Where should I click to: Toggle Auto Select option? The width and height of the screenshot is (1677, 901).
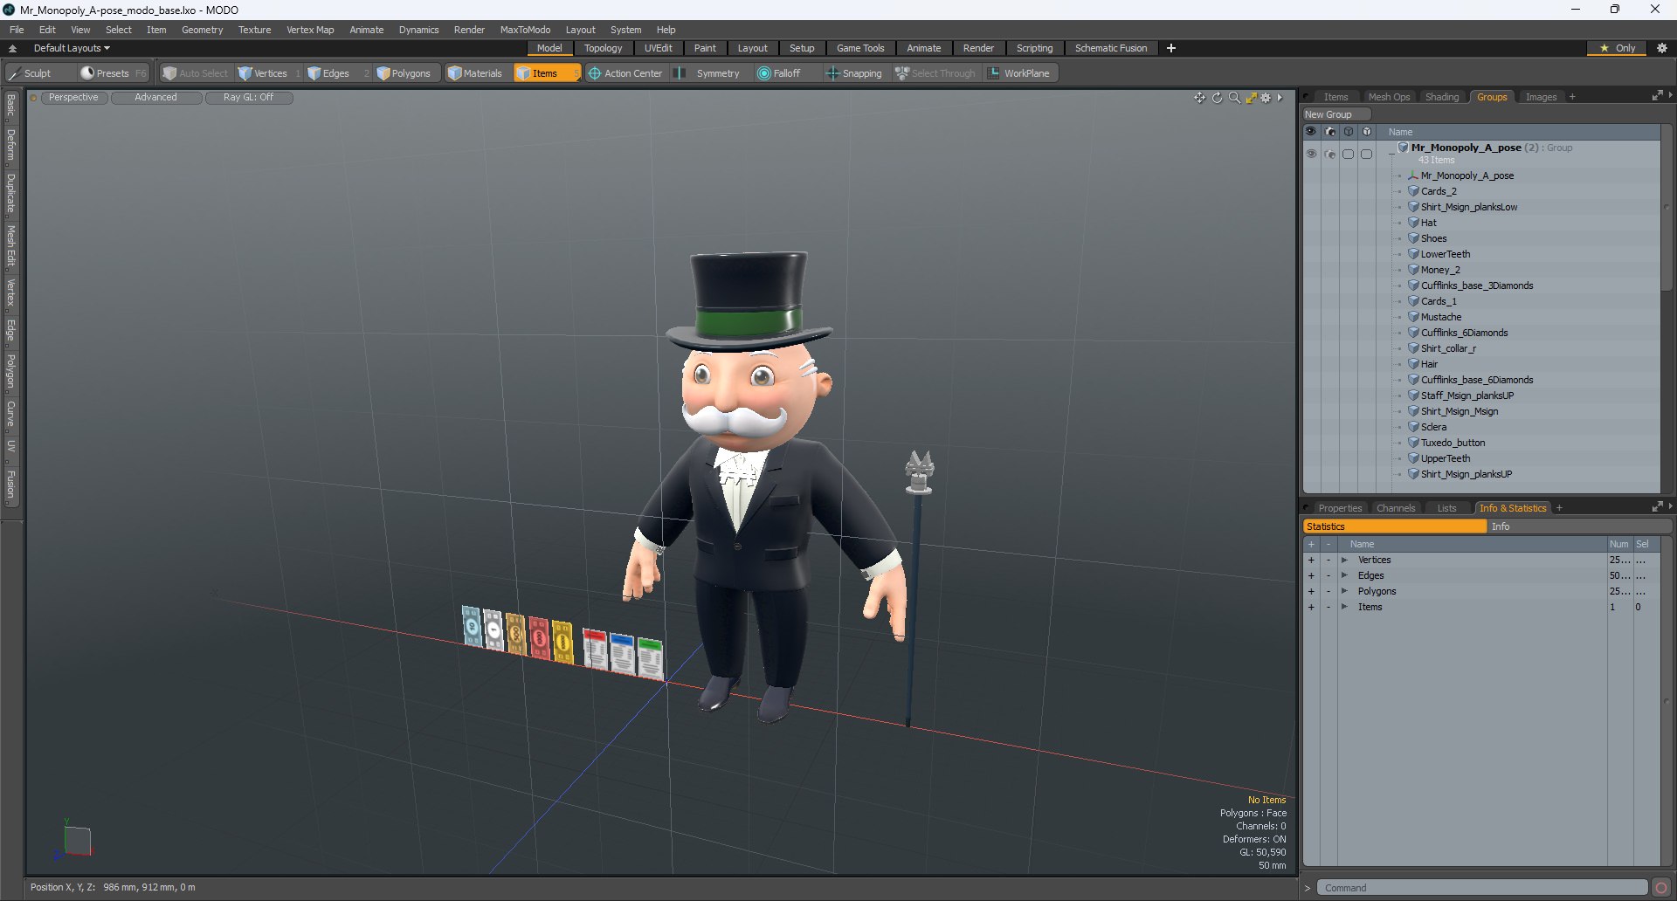pos(196,73)
